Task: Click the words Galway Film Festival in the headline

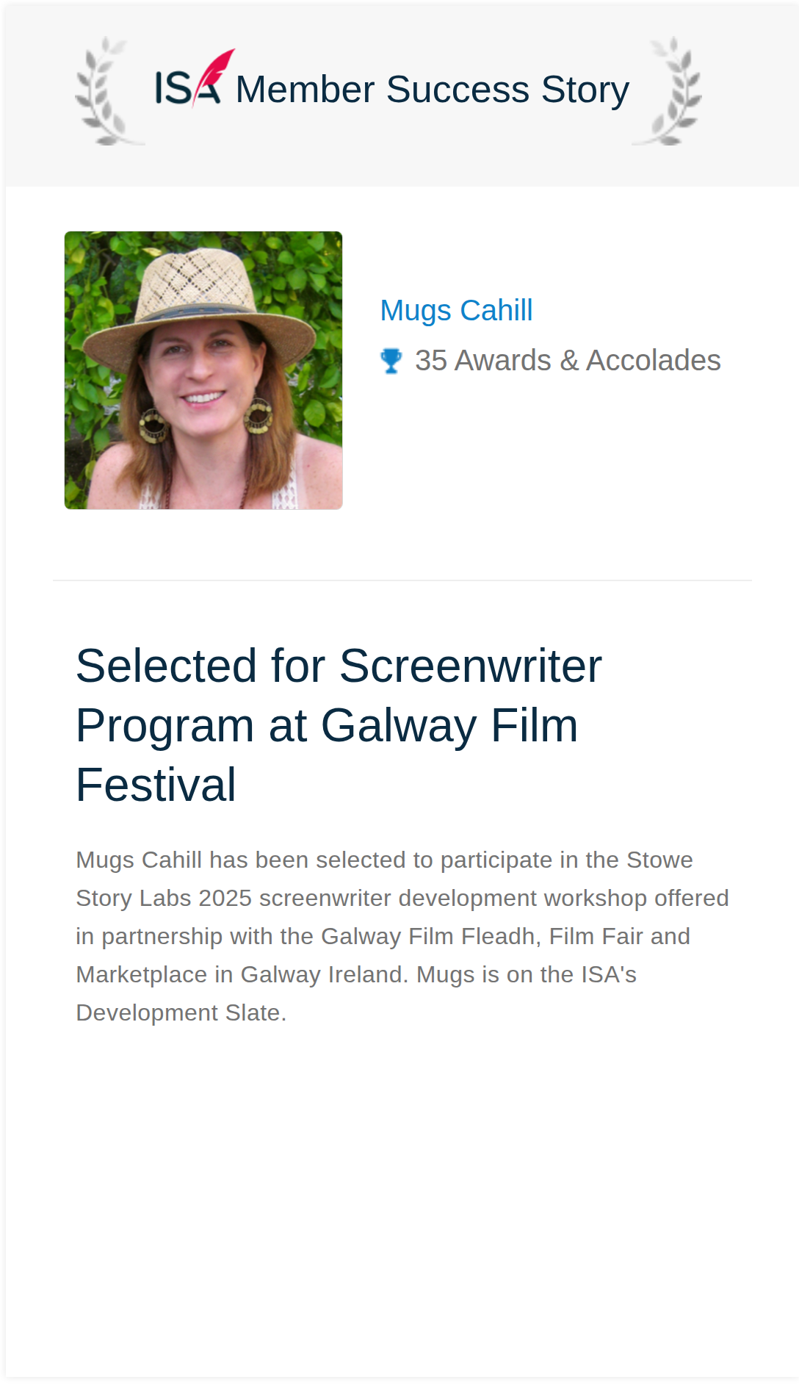Action: tap(327, 755)
